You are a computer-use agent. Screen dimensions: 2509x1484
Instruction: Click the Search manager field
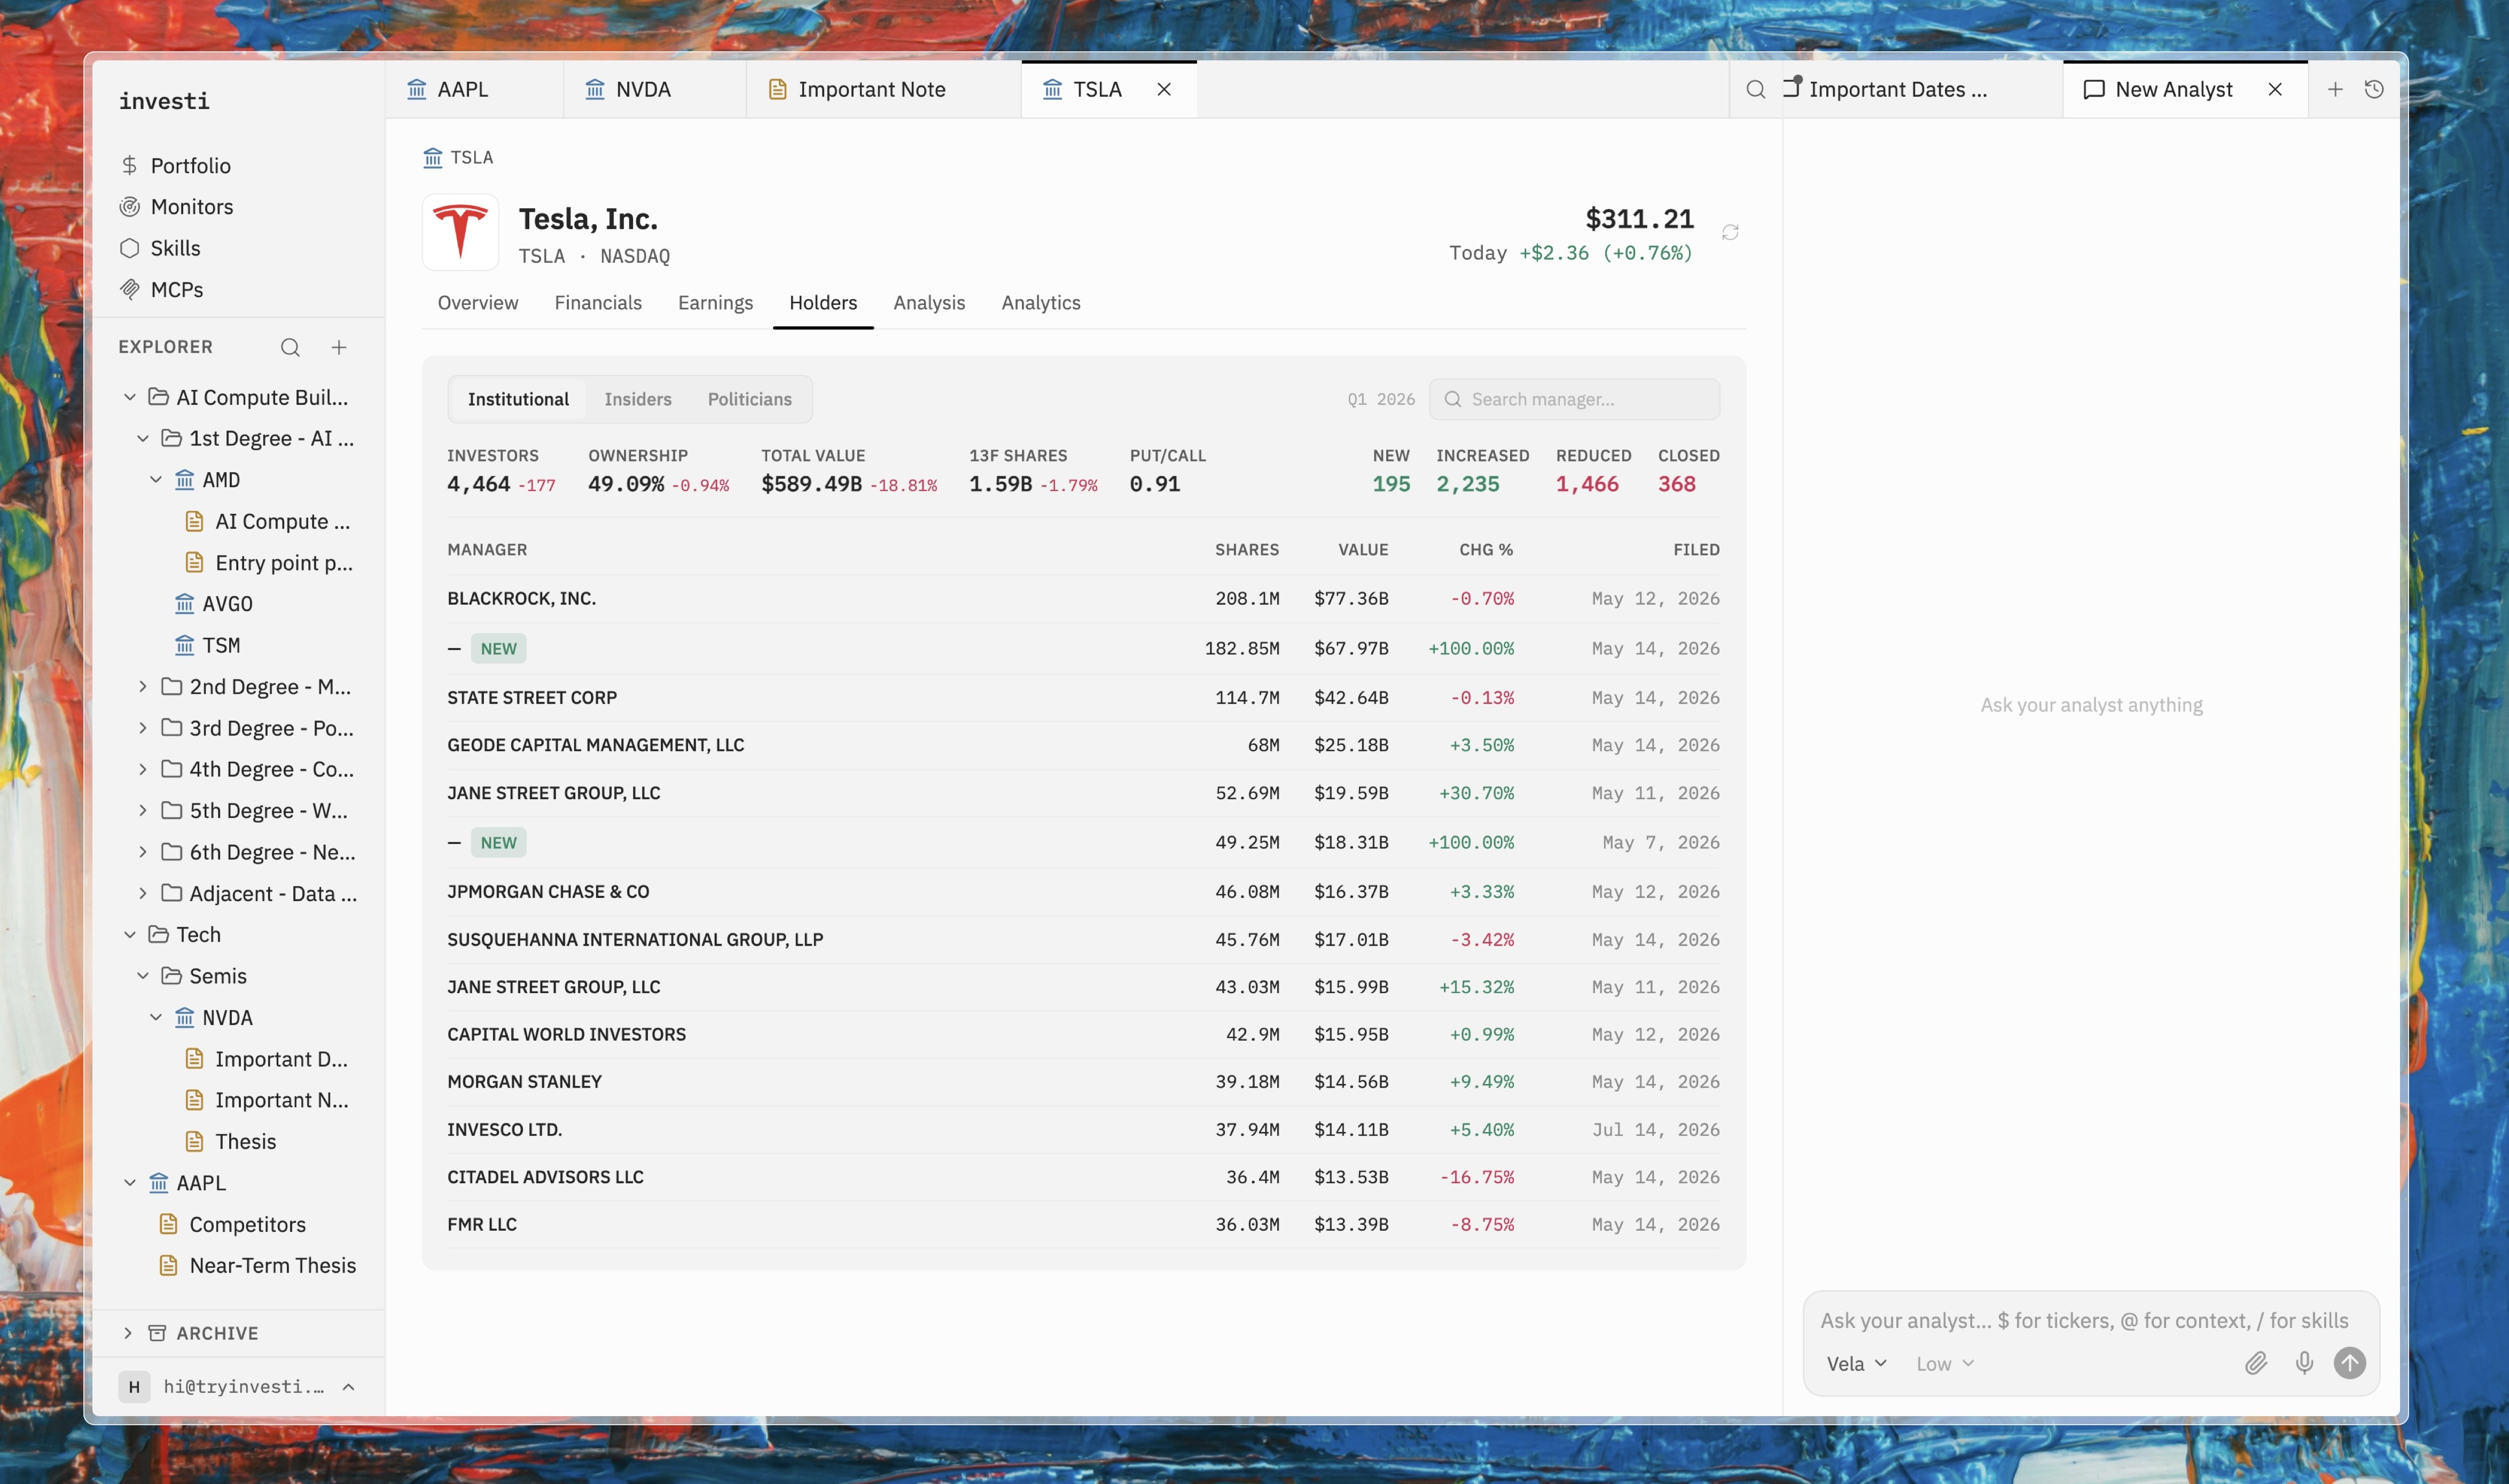click(1574, 399)
